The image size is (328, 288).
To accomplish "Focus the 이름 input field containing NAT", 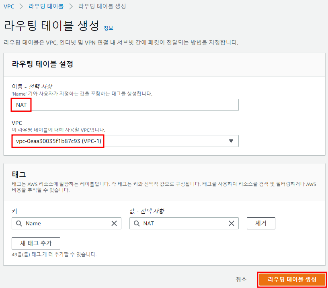I will 125,105.
